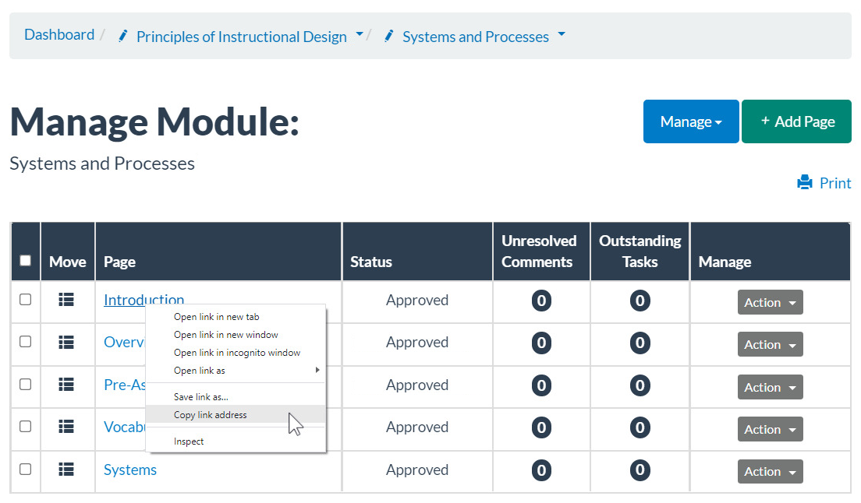Open the Action dropdown in the Systems row
The image size is (861, 503).
[x=770, y=471]
